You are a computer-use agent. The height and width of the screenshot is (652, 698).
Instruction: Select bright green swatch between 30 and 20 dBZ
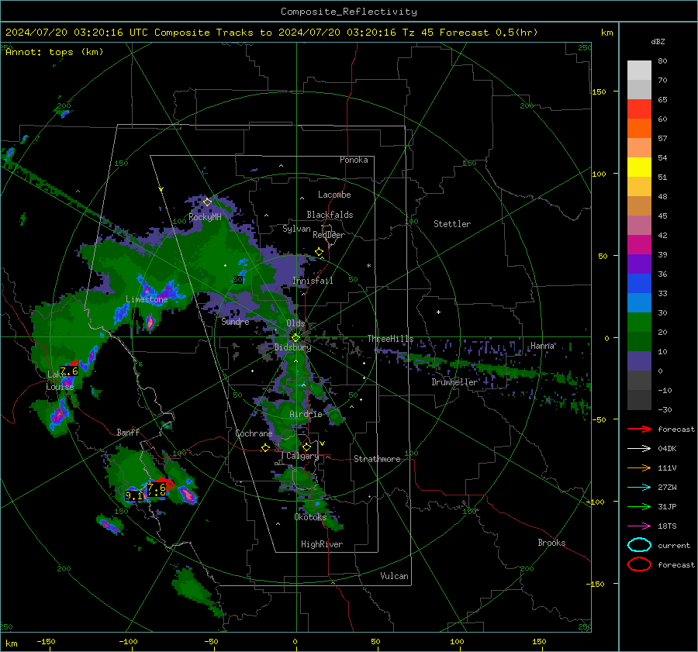(639, 323)
